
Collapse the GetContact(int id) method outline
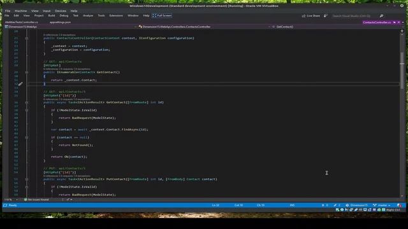coord(27,102)
